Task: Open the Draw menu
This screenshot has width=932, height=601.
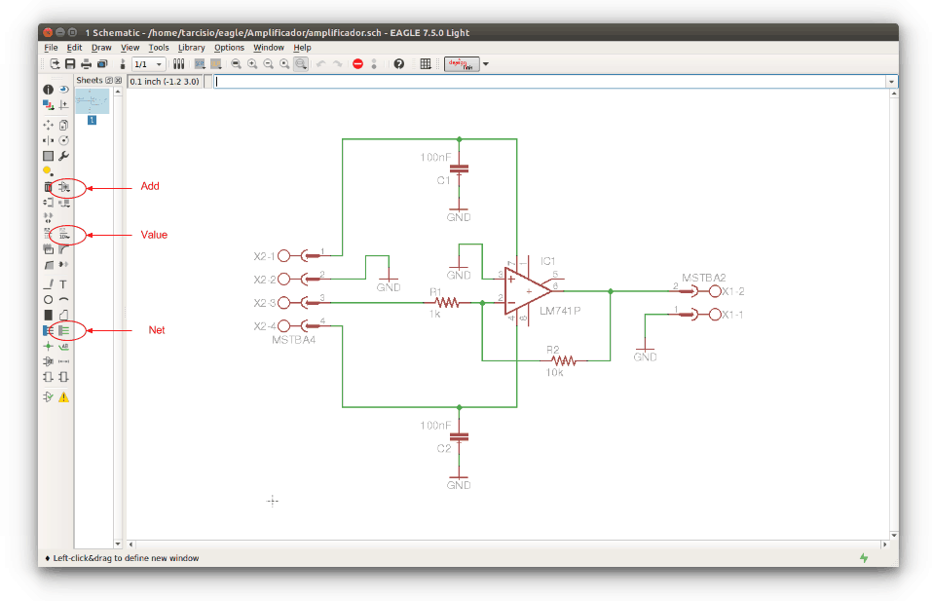Action: (101, 47)
